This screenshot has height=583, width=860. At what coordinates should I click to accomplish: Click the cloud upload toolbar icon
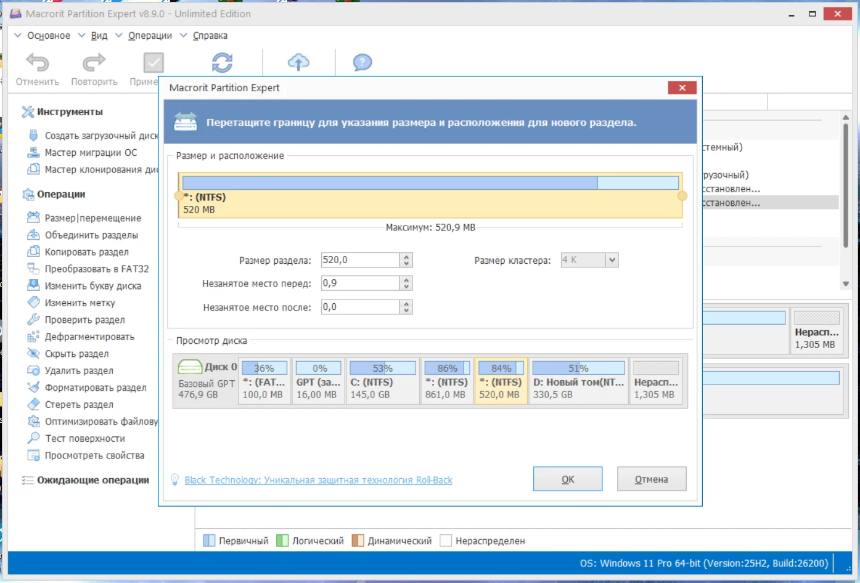298,62
